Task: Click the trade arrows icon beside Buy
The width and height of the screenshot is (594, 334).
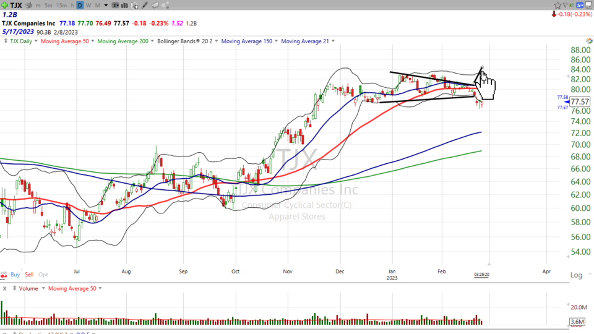Action: [4, 275]
